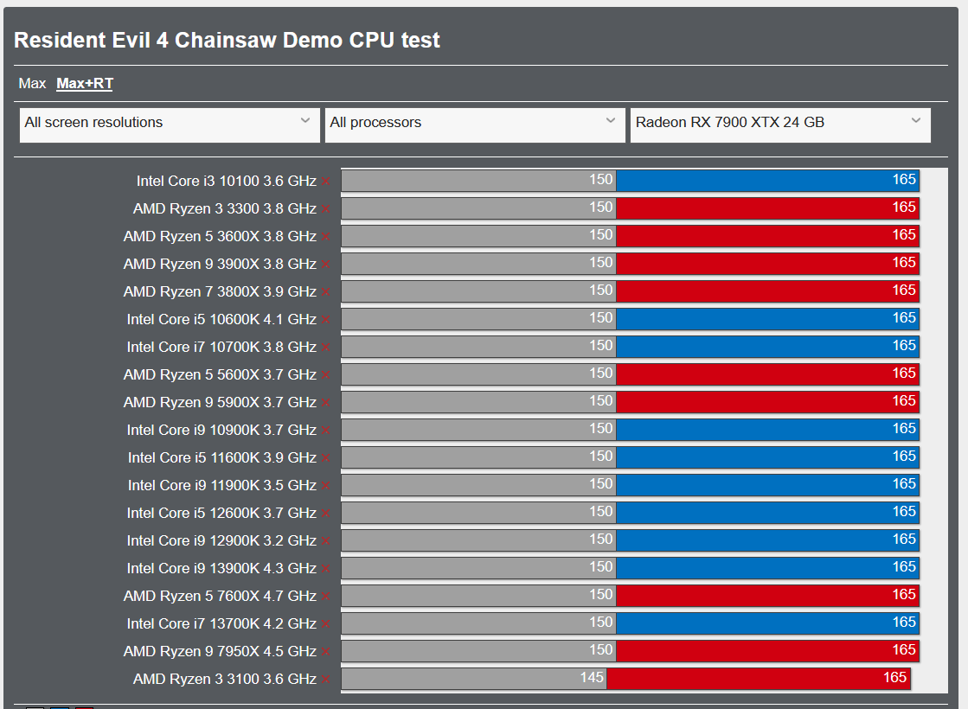Click the red X next to Ryzen 5 5600X

(x=325, y=375)
